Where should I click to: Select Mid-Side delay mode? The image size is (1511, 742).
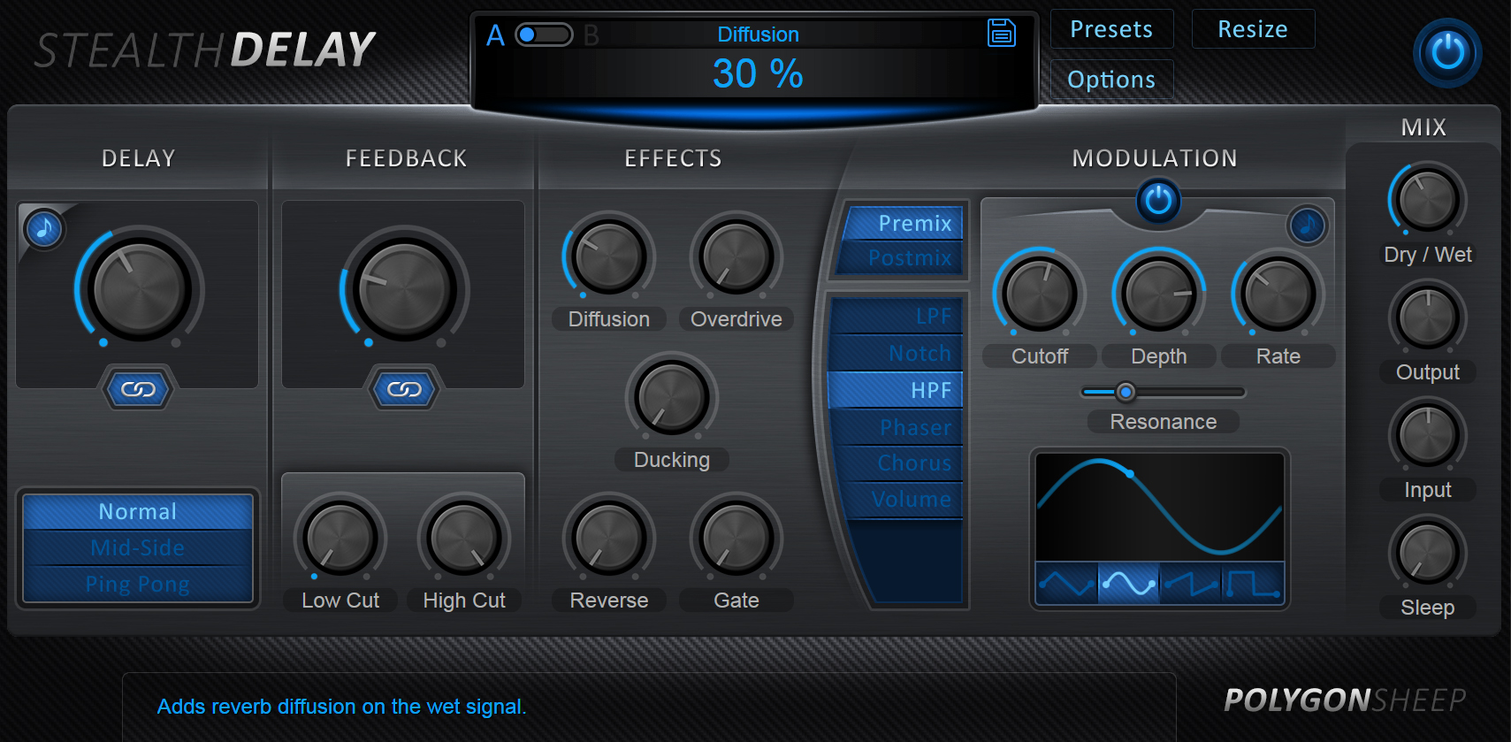click(138, 548)
